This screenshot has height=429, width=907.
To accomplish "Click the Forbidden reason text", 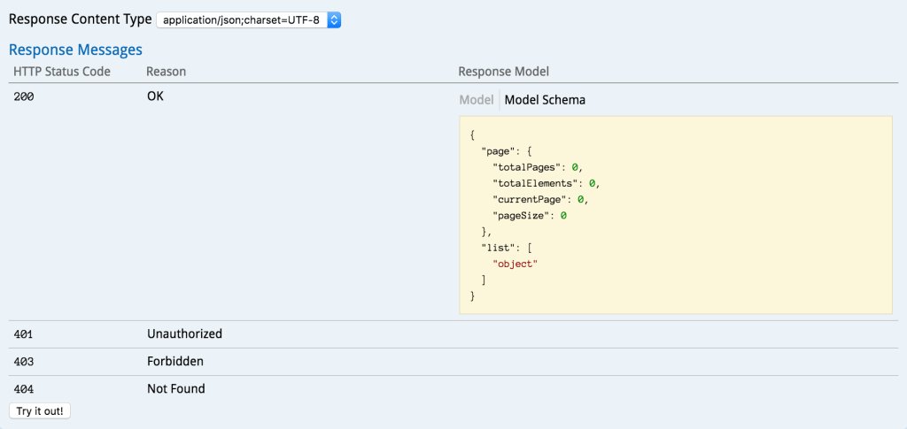I will point(175,362).
